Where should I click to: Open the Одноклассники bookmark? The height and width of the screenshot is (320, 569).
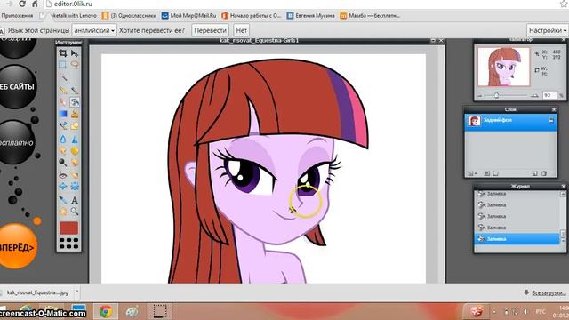click(x=129, y=16)
